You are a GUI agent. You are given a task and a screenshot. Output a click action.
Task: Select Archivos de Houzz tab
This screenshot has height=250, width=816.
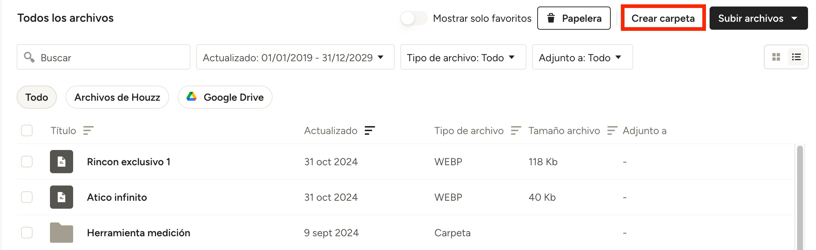click(x=117, y=97)
